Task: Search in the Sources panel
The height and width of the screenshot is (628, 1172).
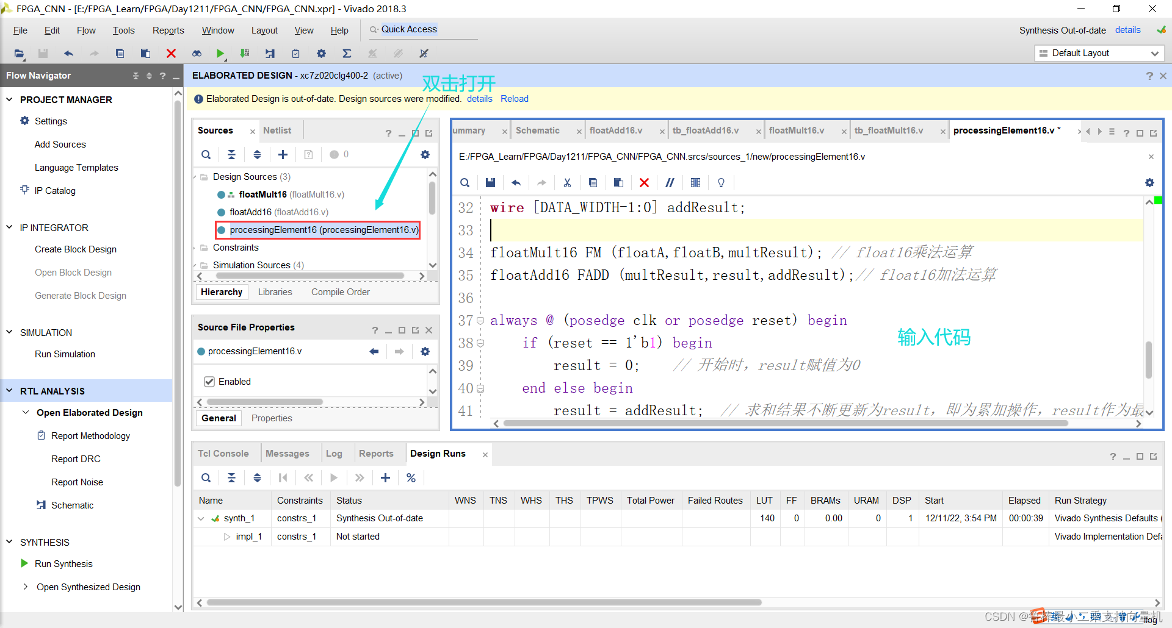Action: 206,155
